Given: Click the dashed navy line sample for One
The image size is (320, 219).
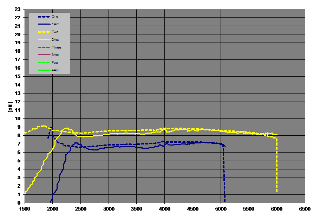Looking at the screenshot, I should point(44,17).
